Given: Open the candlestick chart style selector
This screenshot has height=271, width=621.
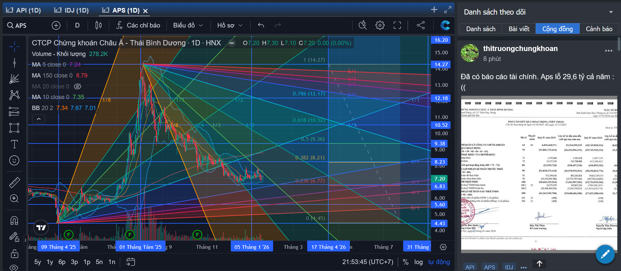Looking at the screenshot, I should (98, 25).
